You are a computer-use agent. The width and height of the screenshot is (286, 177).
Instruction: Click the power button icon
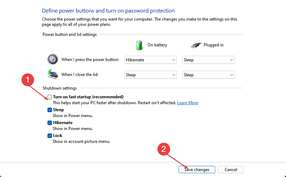[53, 60]
